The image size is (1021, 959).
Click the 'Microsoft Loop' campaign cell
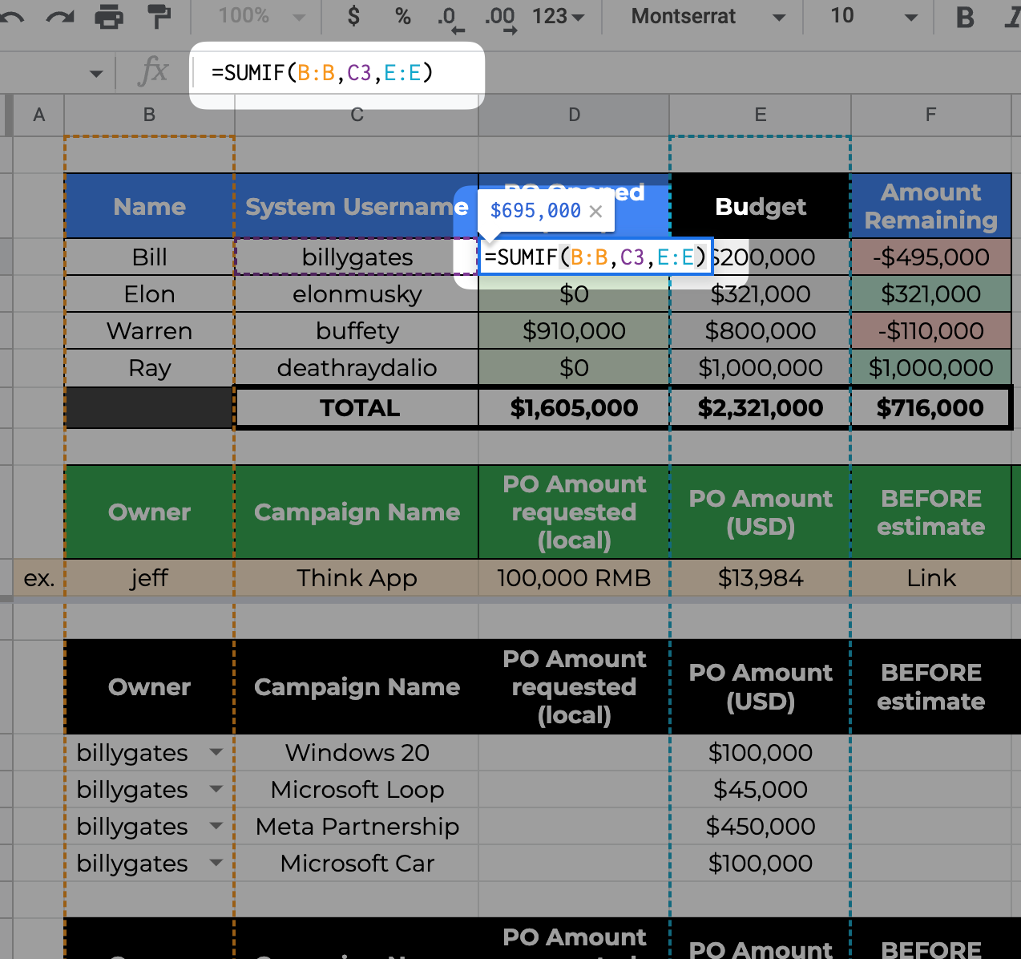(357, 789)
